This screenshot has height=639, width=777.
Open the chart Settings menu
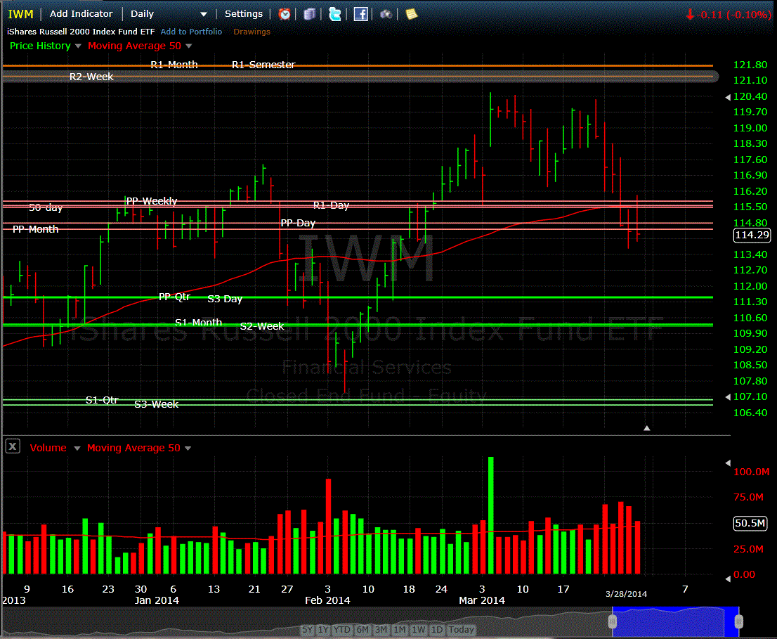(243, 14)
